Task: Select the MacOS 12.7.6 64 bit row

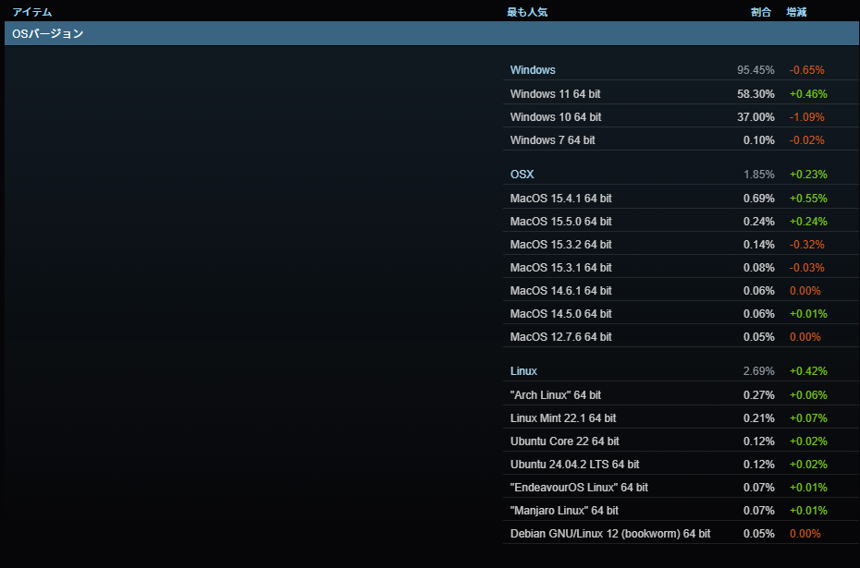Action: coord(681,336)
